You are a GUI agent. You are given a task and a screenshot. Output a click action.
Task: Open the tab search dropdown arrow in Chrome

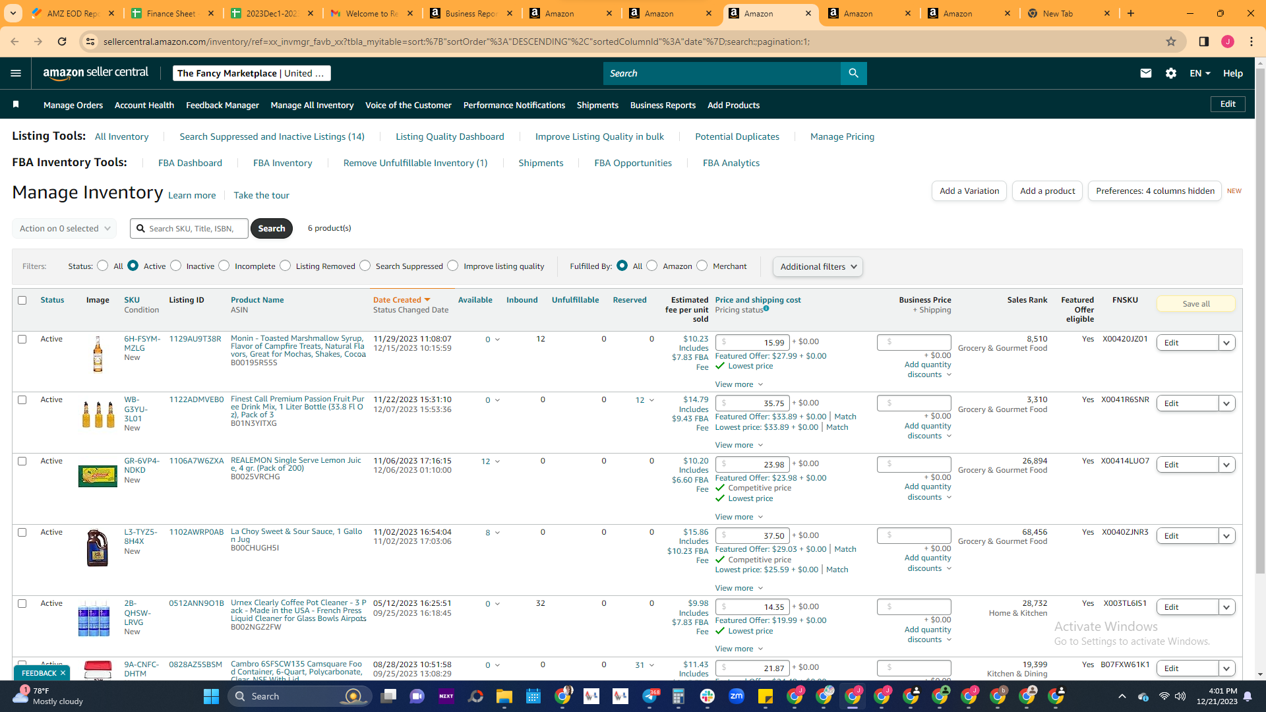[13, 13]
